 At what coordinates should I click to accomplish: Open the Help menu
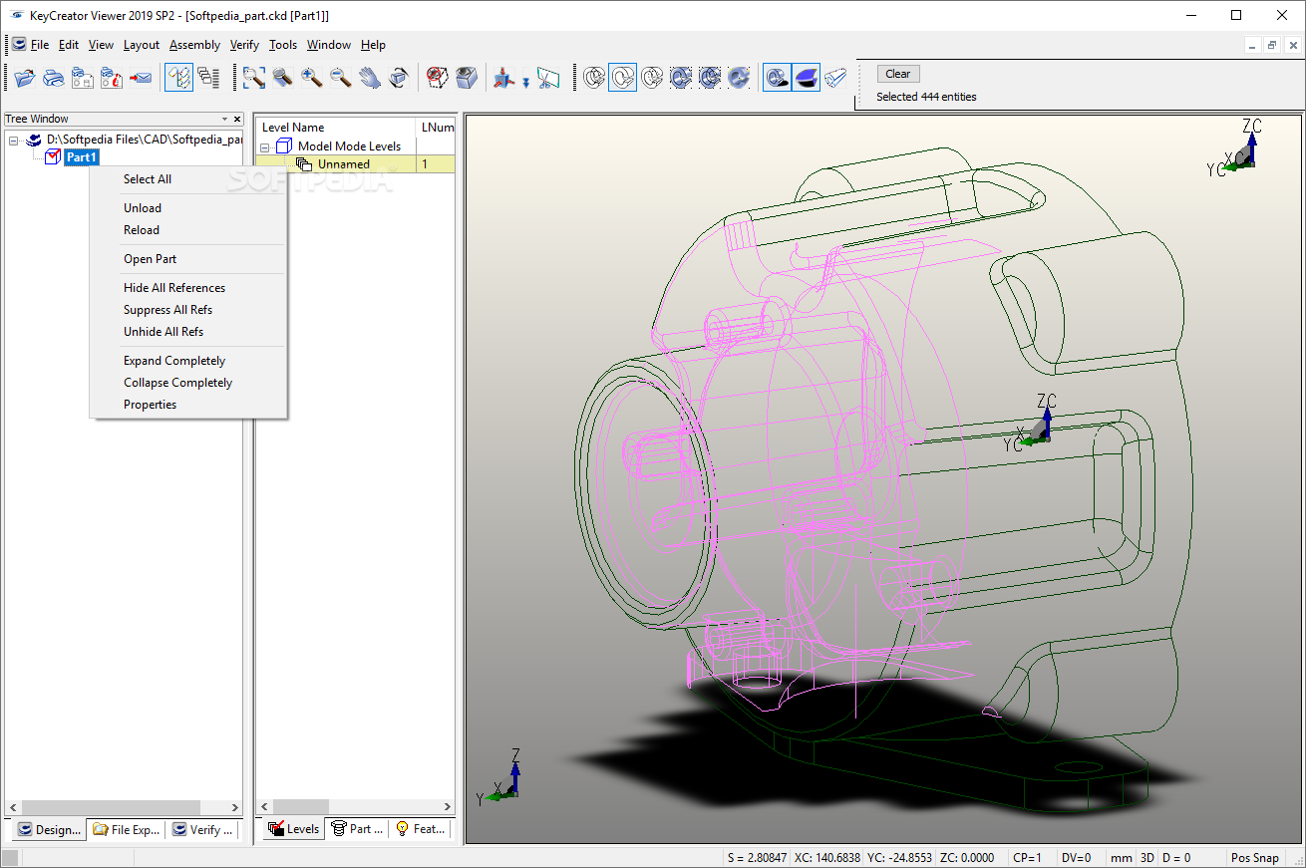(373, 45)
